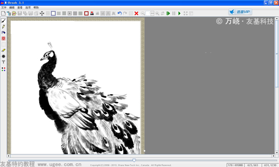Open the 选项 (Options) menu
This screenshot has width=279, height=167.
coord(28,7)
